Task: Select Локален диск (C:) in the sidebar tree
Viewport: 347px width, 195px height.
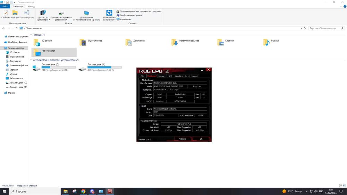Action: tap(16, 82)
